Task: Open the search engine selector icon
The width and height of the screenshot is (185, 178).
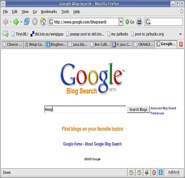Action: coord(148,22)
